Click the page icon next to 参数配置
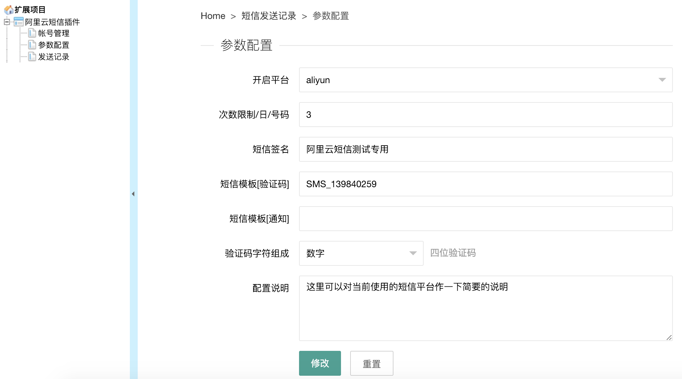The image size is (682, 379). pyautogui.click(x=32, y=45)
